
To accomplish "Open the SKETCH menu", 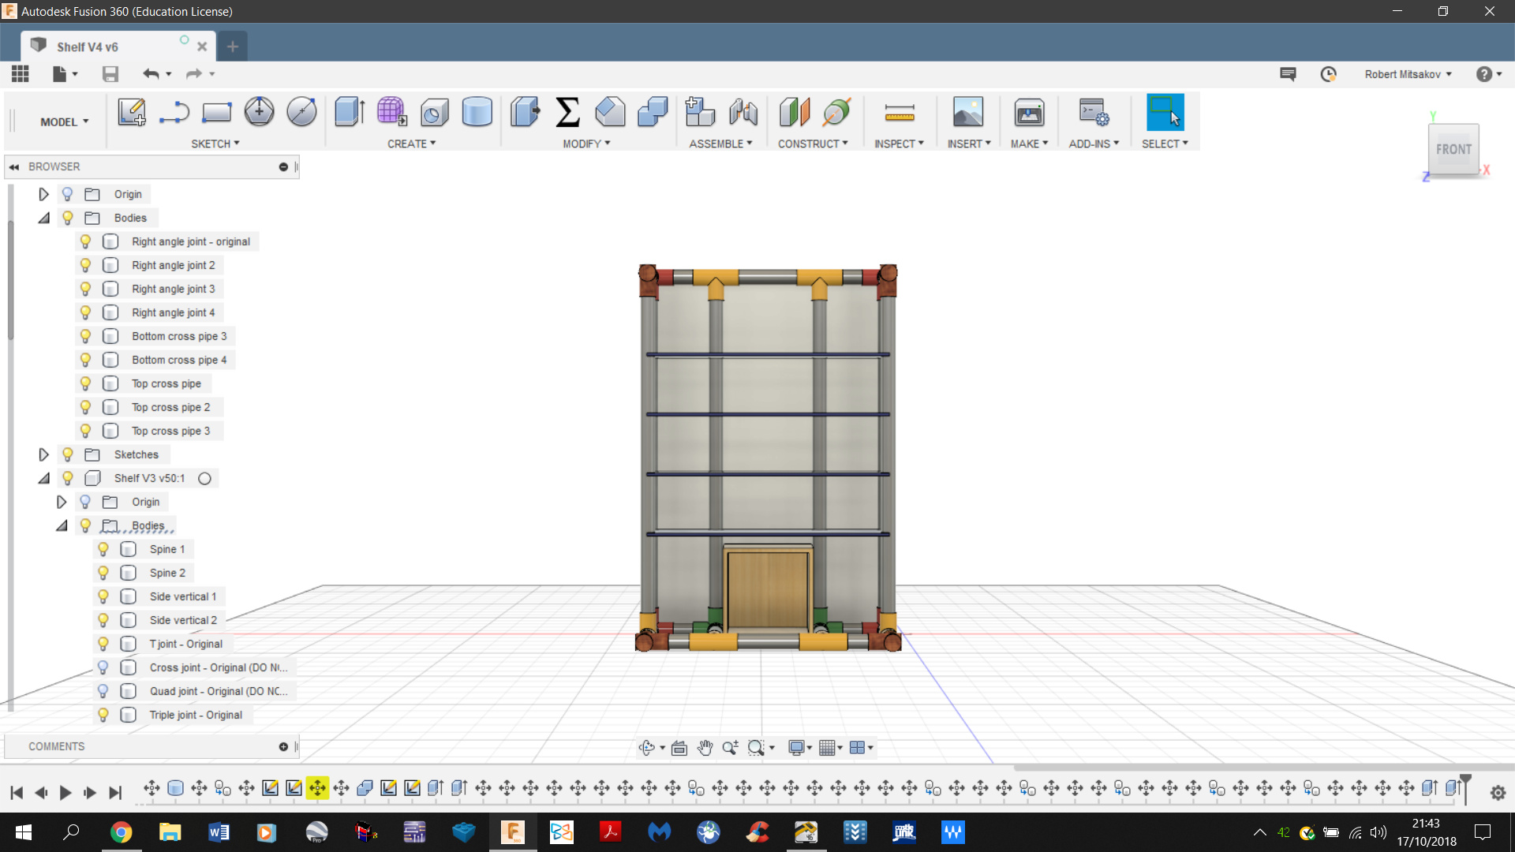I will coord(215,144).
